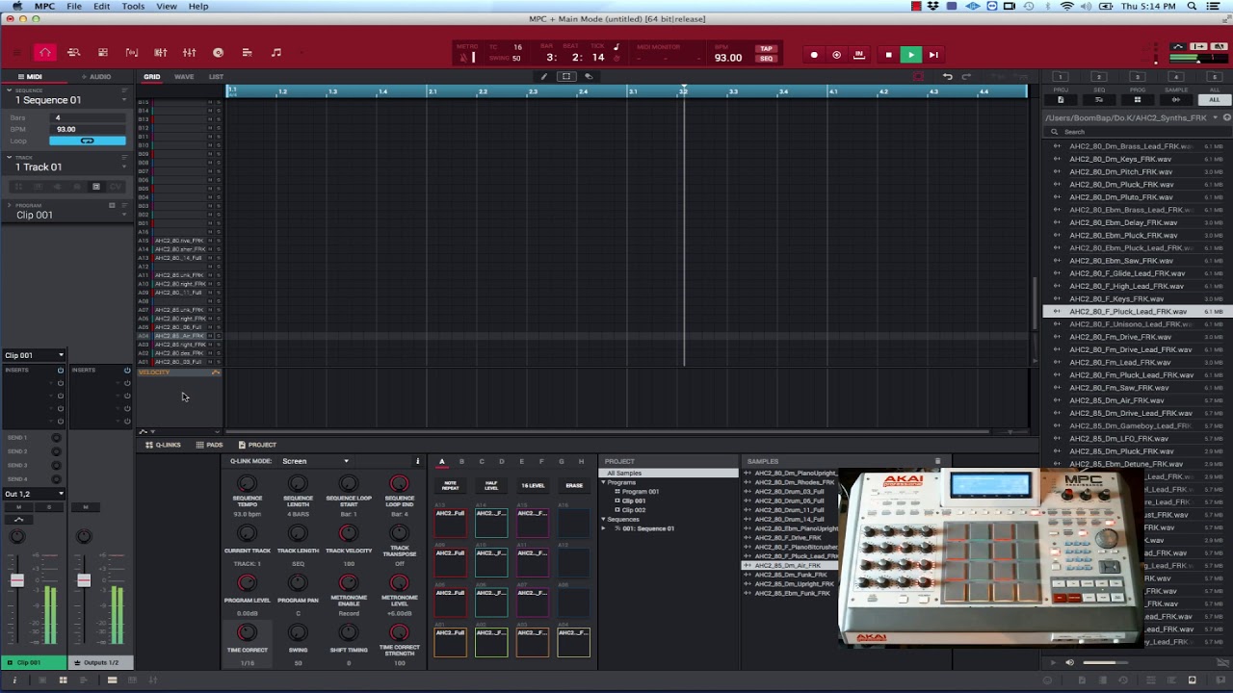Switch to the LIST view tab
Screen dimensions: 1233x693
pyautogui.click(x=216, y=77)
